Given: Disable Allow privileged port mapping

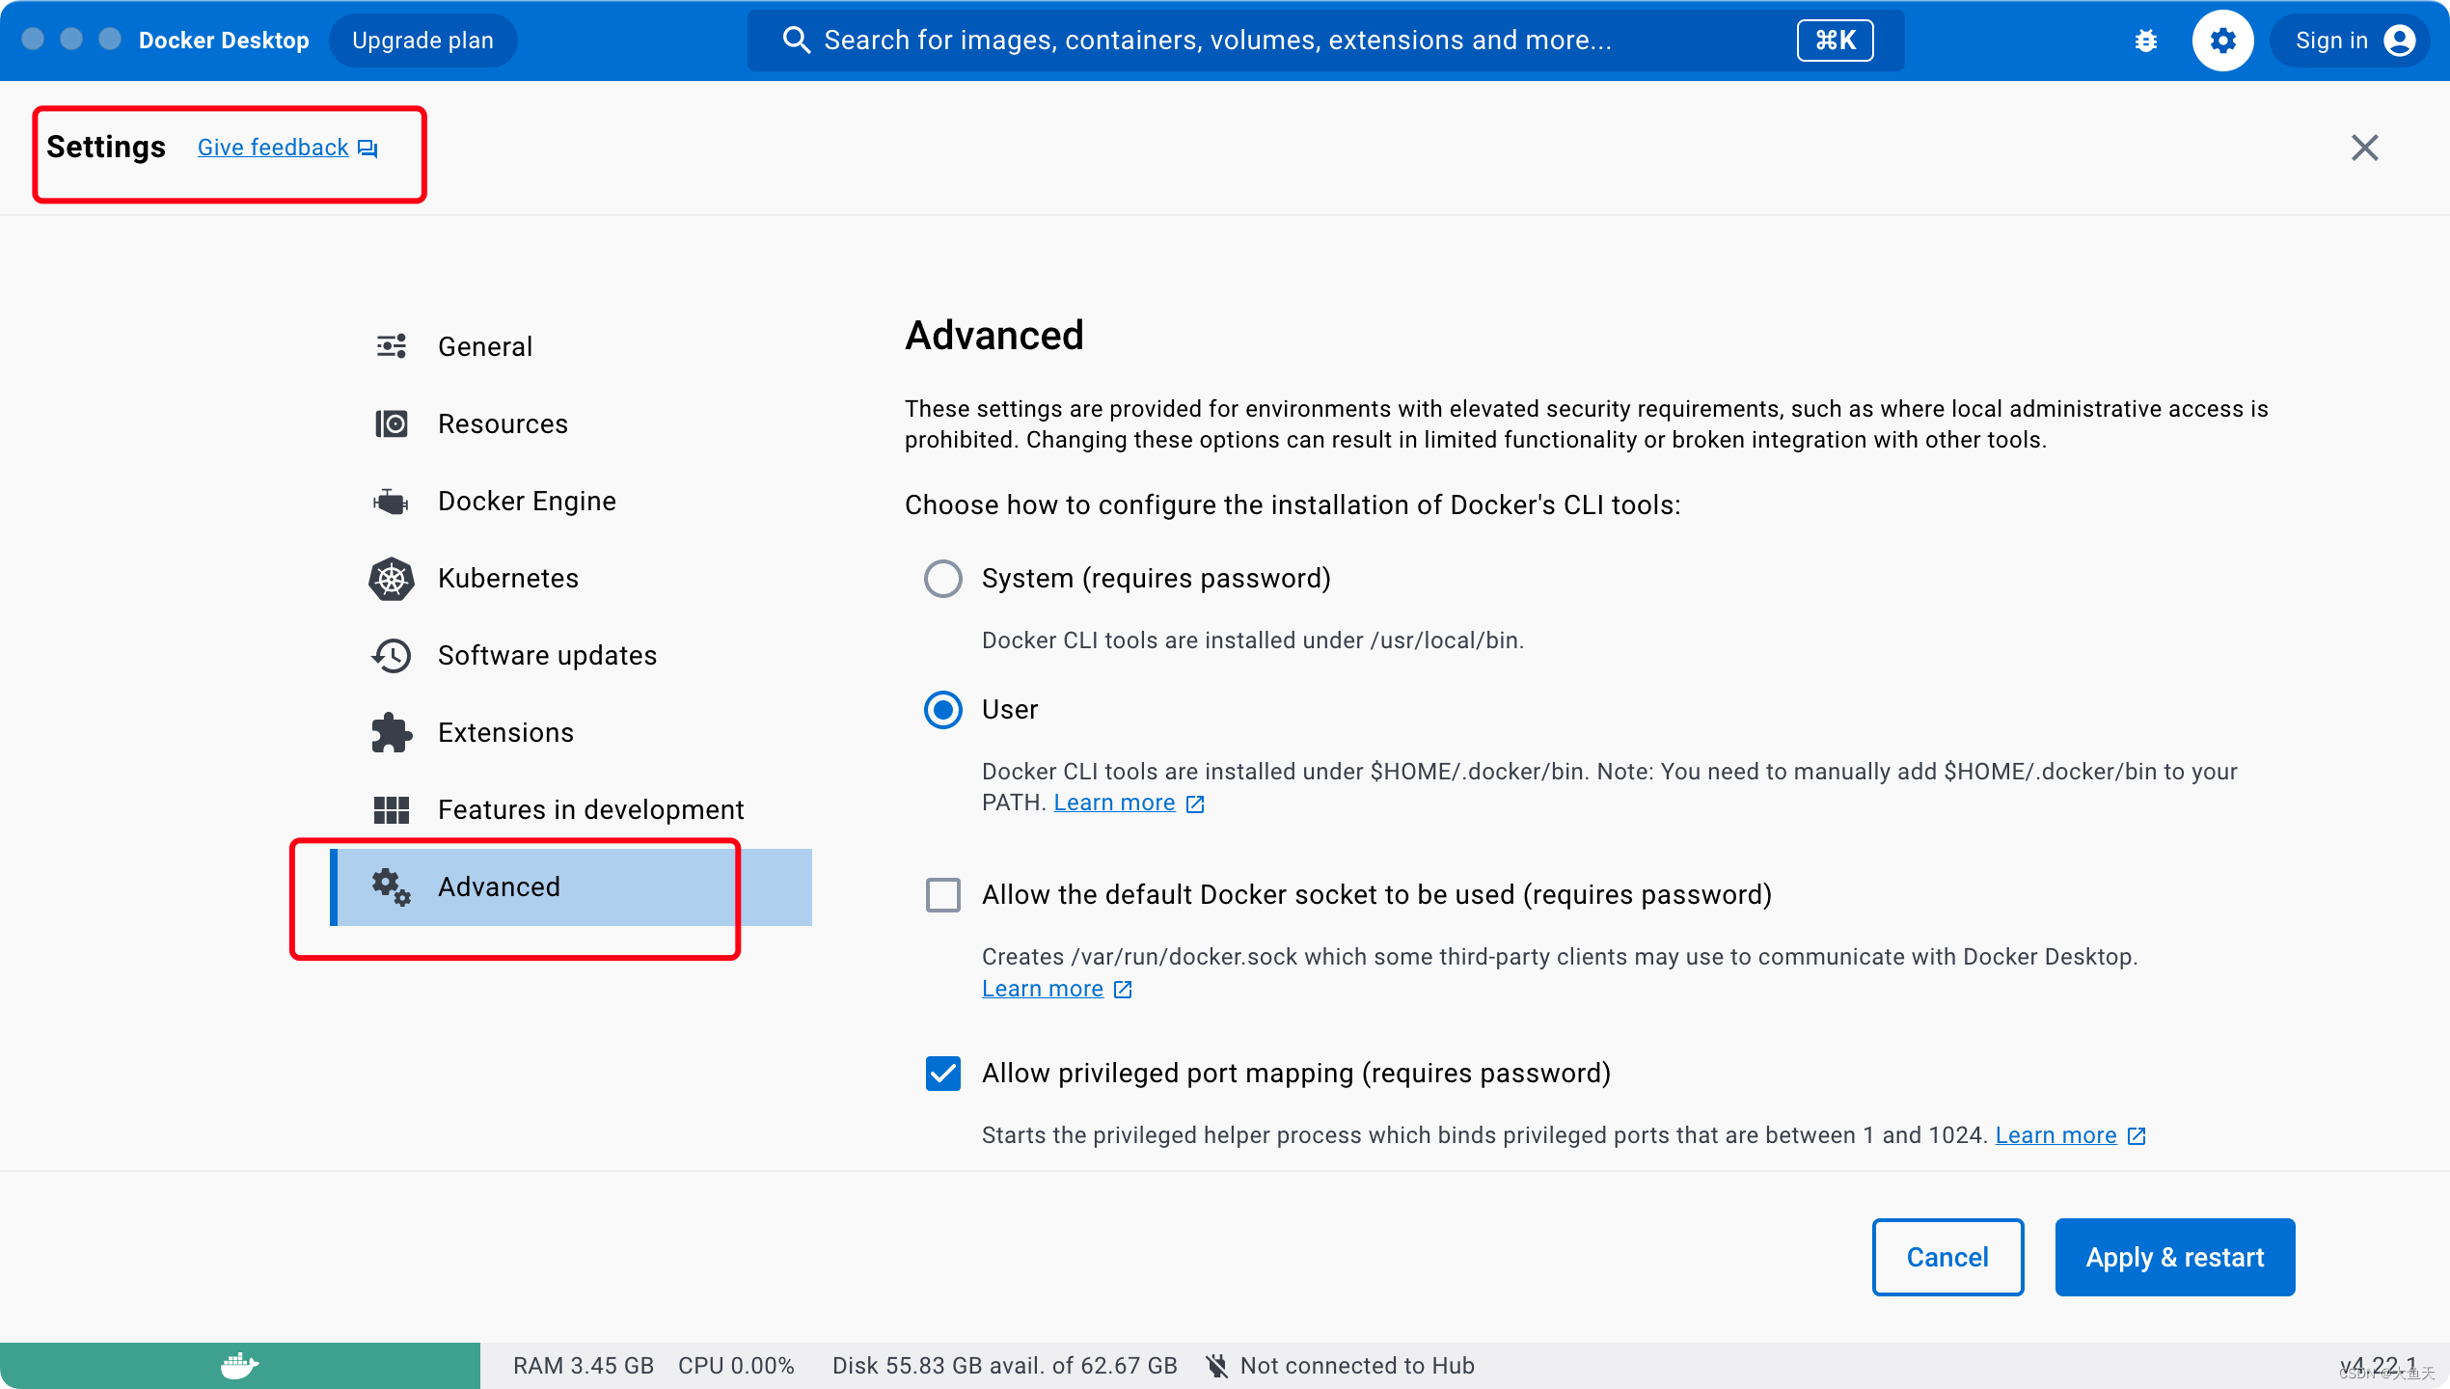Looking at the screenshot, I should [942, 1074].
